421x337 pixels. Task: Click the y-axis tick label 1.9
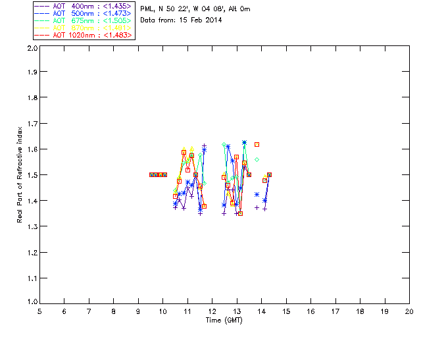coord(32,72)
